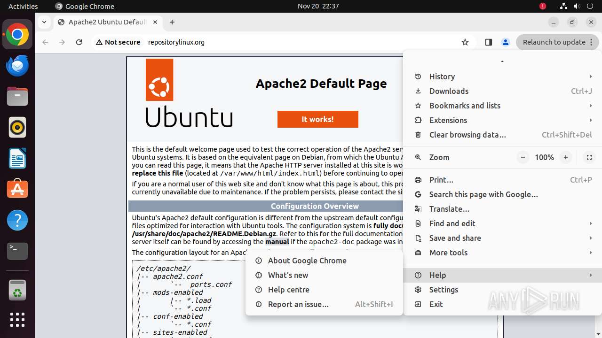Open the clock and calendar, Nov 20 22:37
Image resolution: width=602 pixels, height=338 pixels.
pyautogui.click(x=318, y=6)
